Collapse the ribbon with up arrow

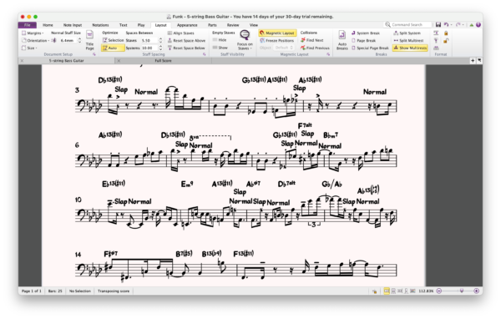pyautogui.click(x=471, y=24)
